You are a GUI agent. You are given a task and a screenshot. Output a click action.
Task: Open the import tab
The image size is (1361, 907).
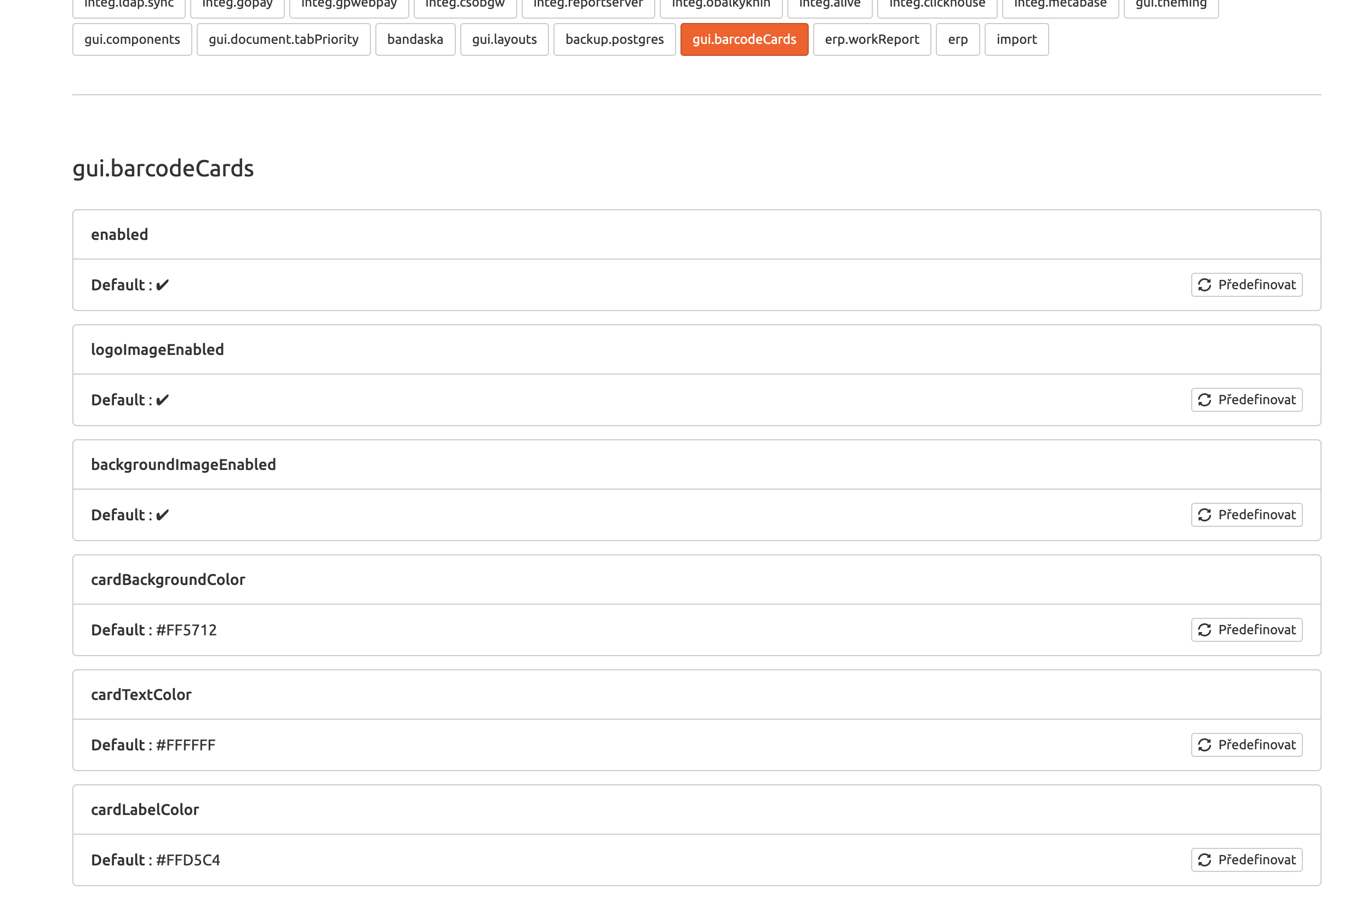coord(1016,39)
